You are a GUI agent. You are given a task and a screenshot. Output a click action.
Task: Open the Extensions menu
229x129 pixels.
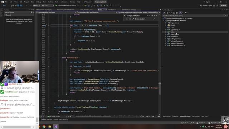[x=64, y=2]
